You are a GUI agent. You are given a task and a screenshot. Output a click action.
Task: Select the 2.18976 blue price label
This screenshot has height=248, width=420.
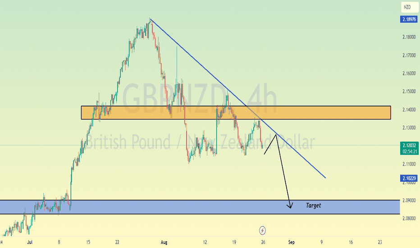(x=409, y=19)
